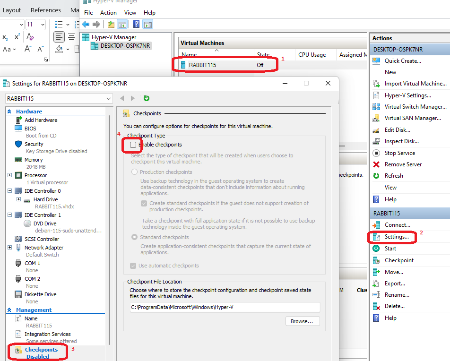Expand the Hard Drive node
This screenshot has width=450, height=361.
[18, 199]
